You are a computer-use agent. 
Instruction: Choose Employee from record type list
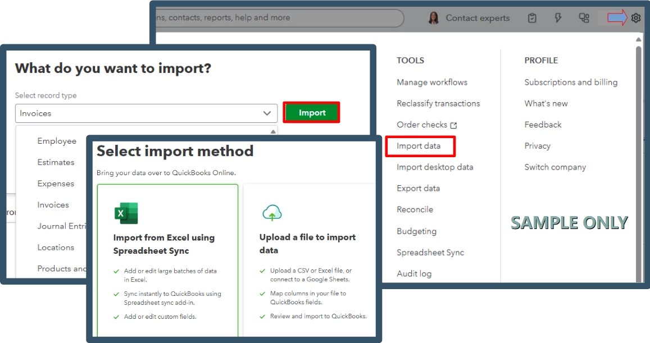click(x=57, y=141)
